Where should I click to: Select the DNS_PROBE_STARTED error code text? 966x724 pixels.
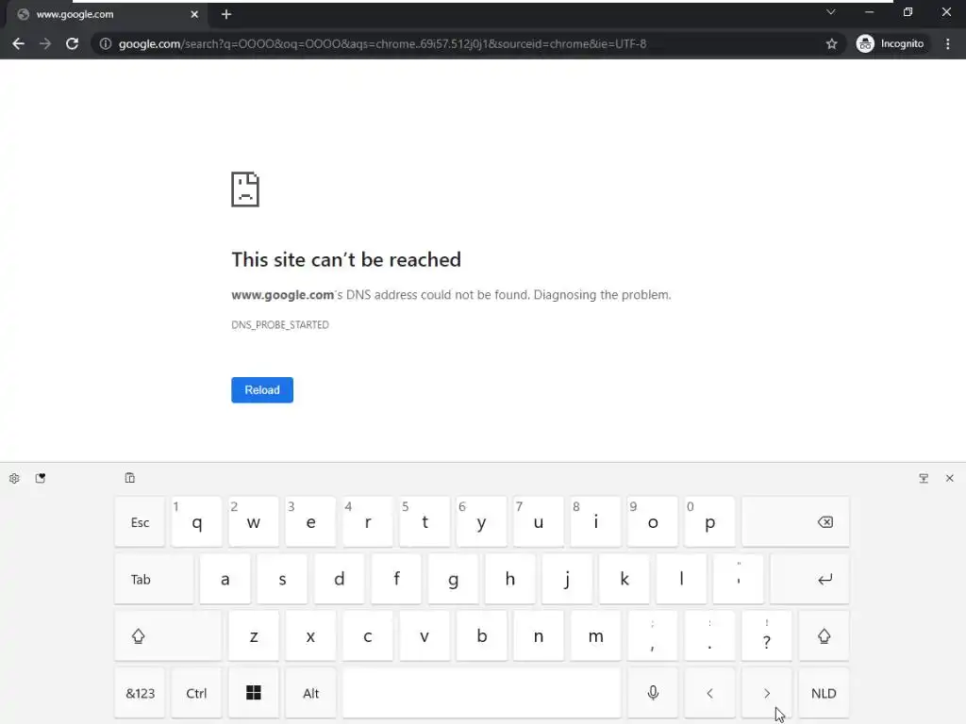click(279, 324)
